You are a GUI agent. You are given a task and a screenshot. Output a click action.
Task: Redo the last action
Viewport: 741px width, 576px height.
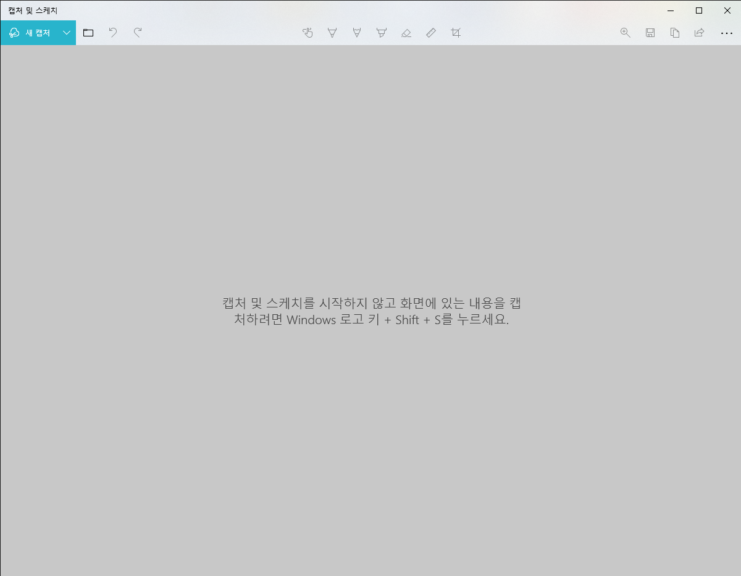click(138, 33)
